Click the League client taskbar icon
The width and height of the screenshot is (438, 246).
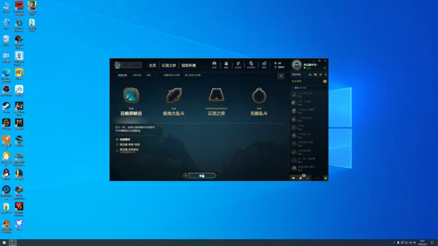[13, 243]
